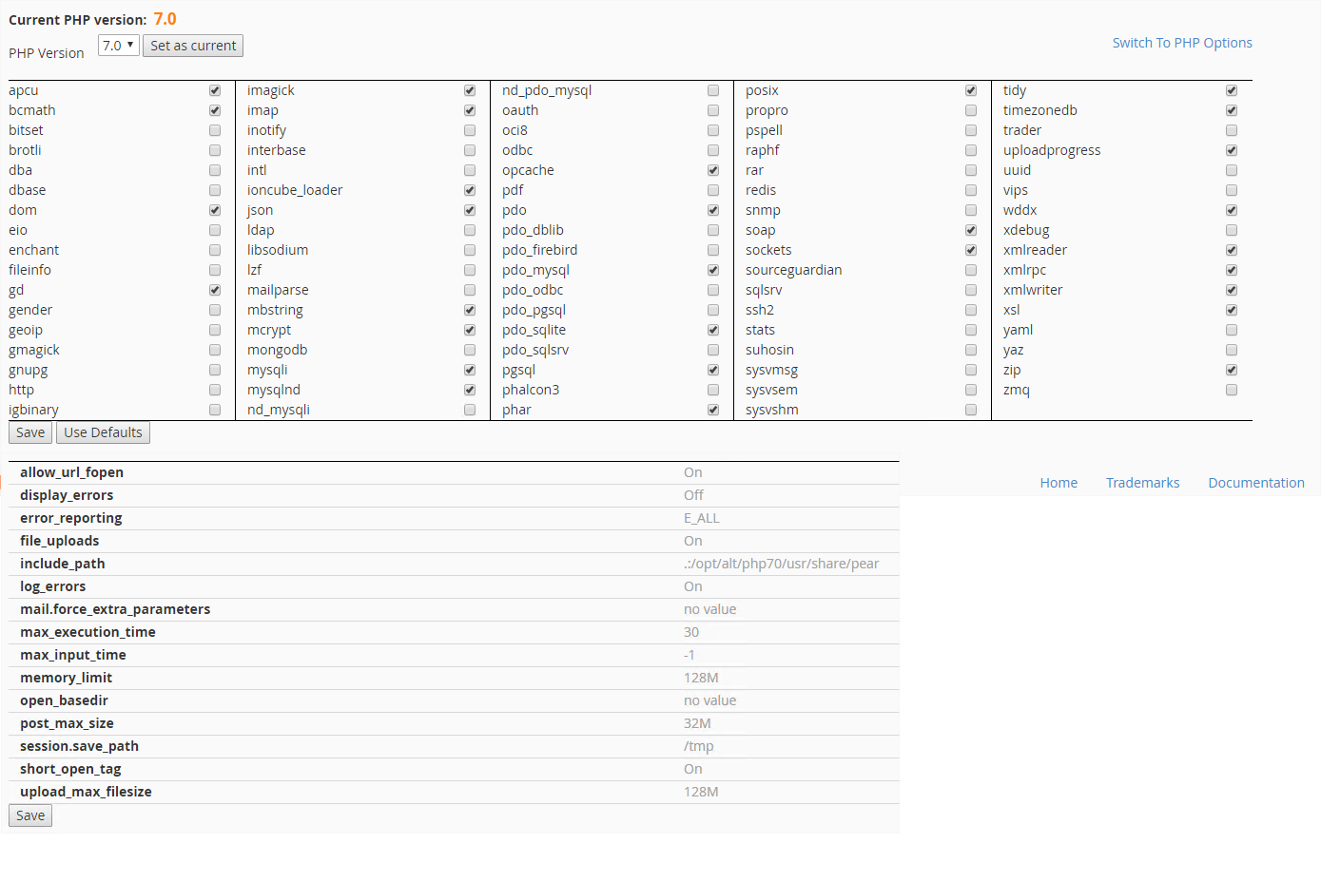Uncheck the imagick extension checkbox
The width and height of the screenshot is (1321, 882).
[x=470, y=90]
